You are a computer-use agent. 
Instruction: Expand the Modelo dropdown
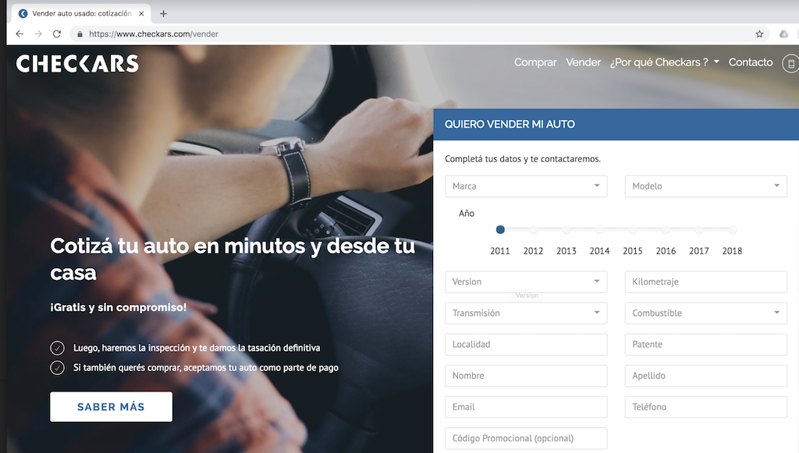pyautogui.click(x=705, y=186)
